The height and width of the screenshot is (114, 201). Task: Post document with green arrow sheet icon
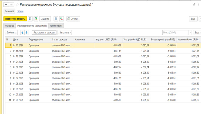[x=36, y=19]
